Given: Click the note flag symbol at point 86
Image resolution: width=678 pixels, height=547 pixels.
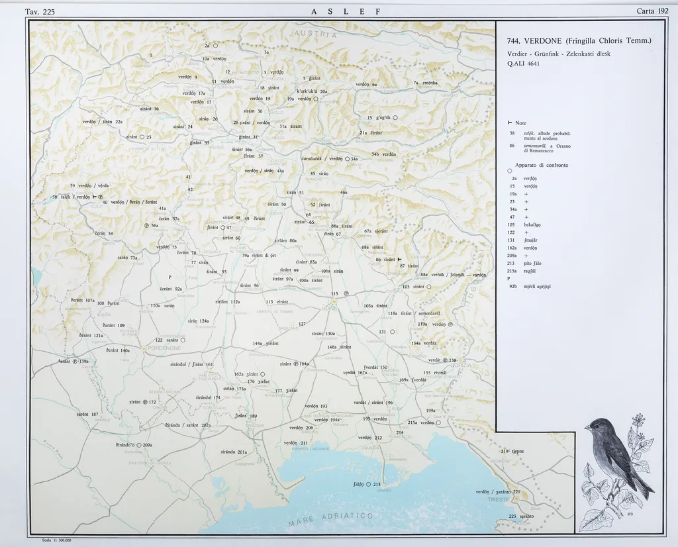Looking at the screenshot, I should point(400,260).
